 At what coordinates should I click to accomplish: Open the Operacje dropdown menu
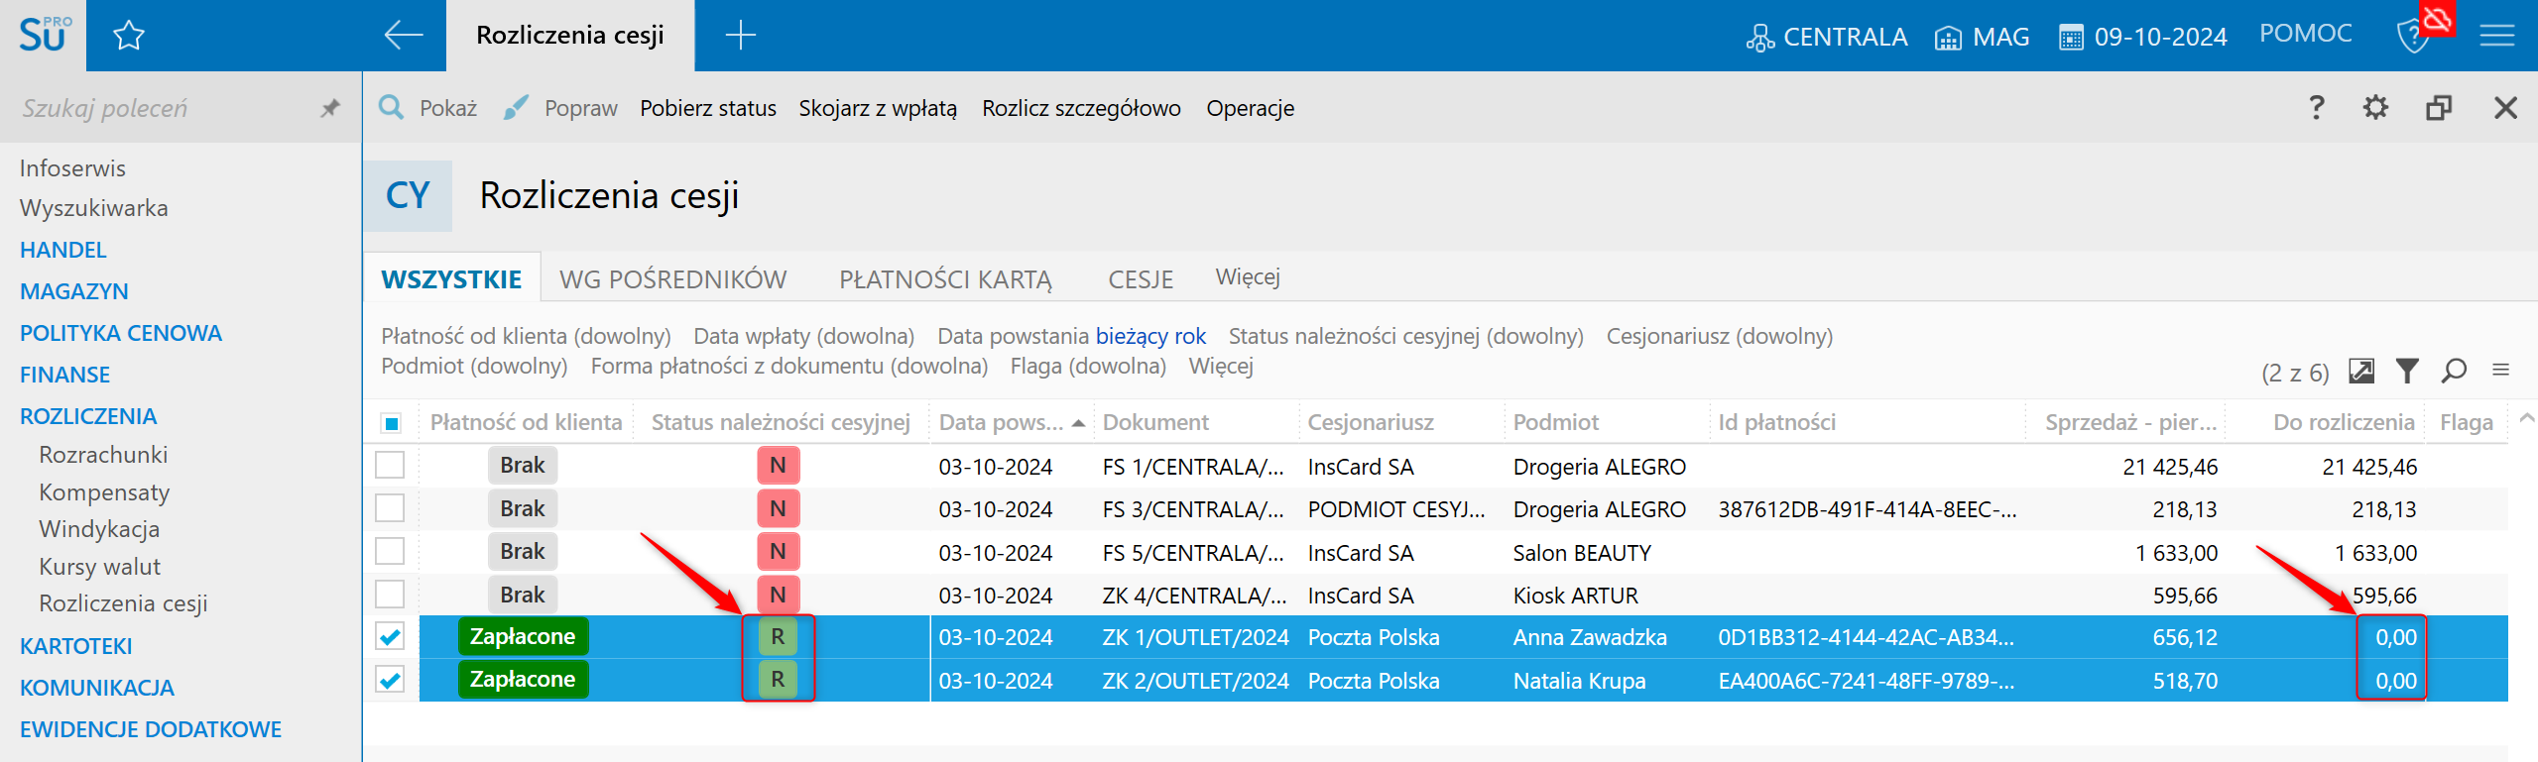click(x=1250, y=108)
